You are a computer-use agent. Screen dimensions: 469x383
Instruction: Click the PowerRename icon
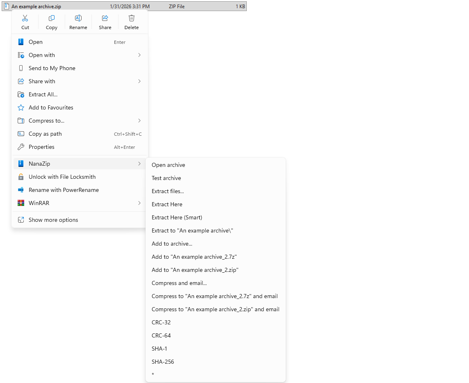pyautogui.click(x=20, y=190)
